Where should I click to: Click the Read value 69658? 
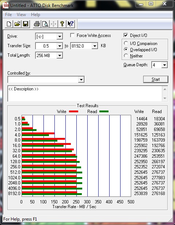click(x=159, y=130)
